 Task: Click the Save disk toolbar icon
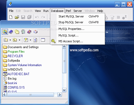tap(23, 17)
